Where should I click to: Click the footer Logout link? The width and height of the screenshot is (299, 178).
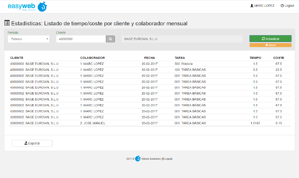click(167, 159)
